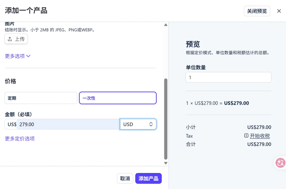Image resolution: width=286 pixels, height=189 pixels.
Task: Click the 开始收税 link
Action: (260, 136)
